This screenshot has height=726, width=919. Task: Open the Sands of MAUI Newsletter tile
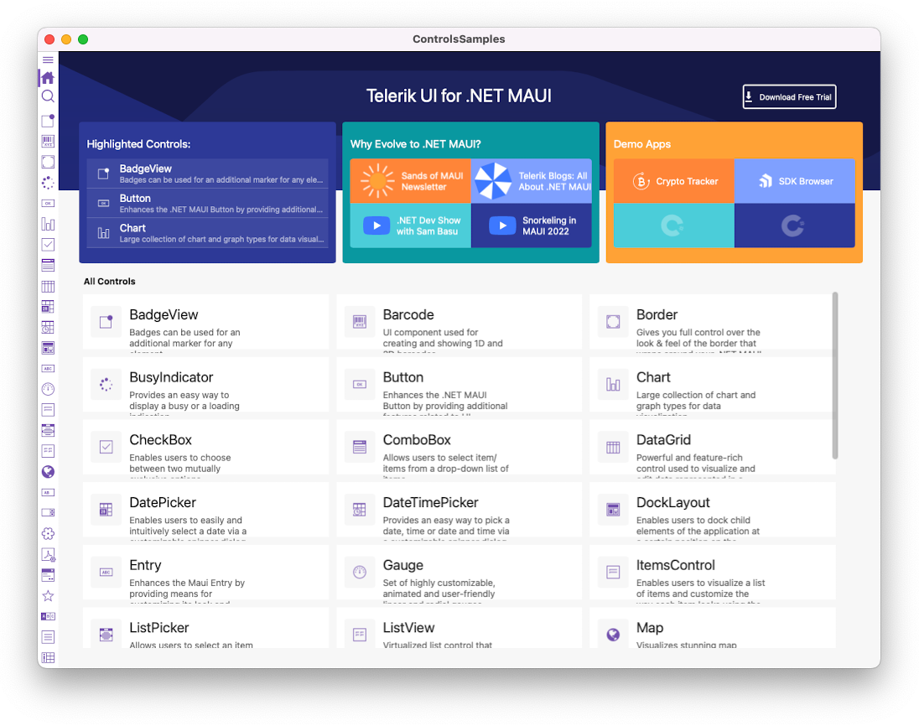[410, 181]
